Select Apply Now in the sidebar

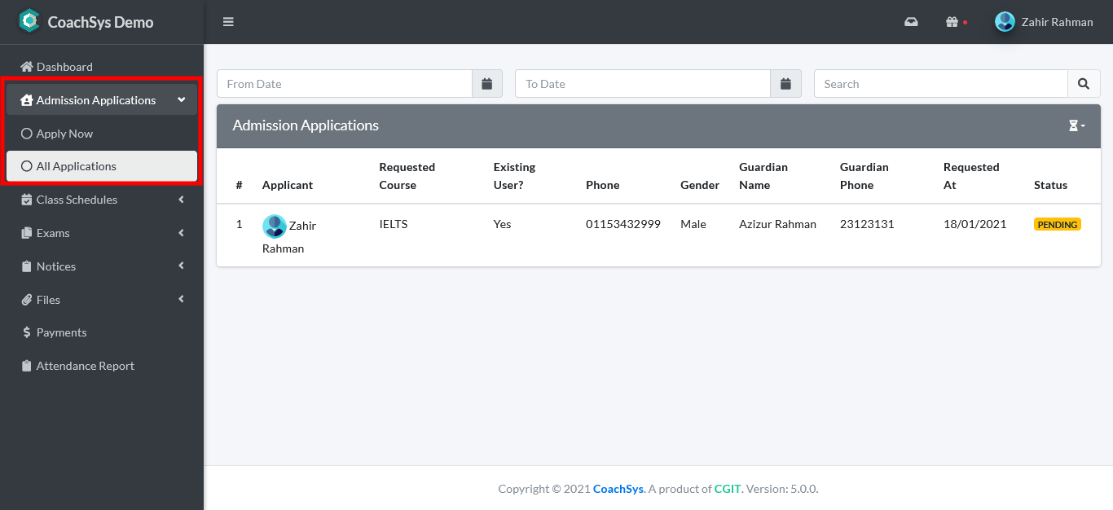click(x=64, y=134)
